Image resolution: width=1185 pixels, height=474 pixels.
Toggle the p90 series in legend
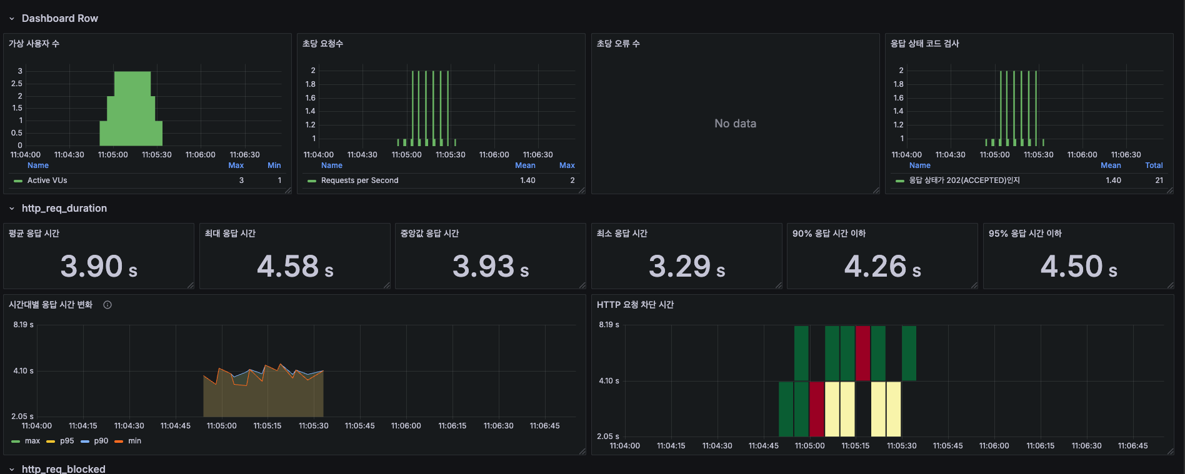click(x=101, y=441)
